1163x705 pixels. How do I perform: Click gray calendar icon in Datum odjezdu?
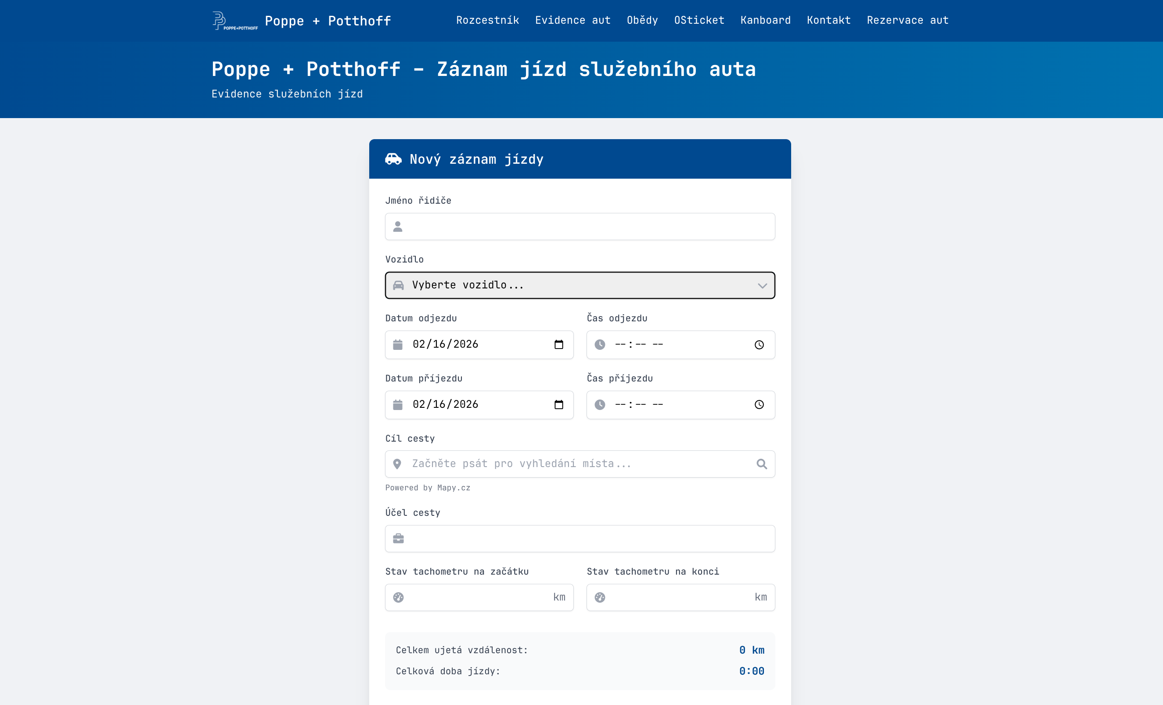coord(398,345)
